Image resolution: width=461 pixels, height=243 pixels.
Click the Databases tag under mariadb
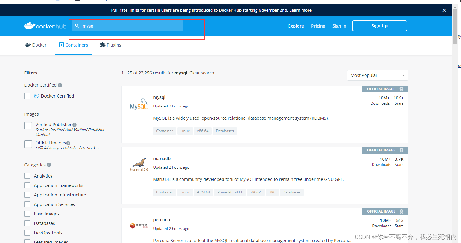click(291, 192)
